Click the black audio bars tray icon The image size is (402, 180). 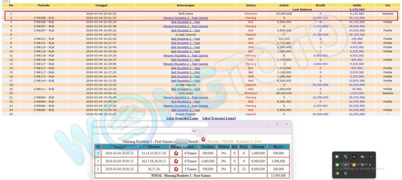354,156
